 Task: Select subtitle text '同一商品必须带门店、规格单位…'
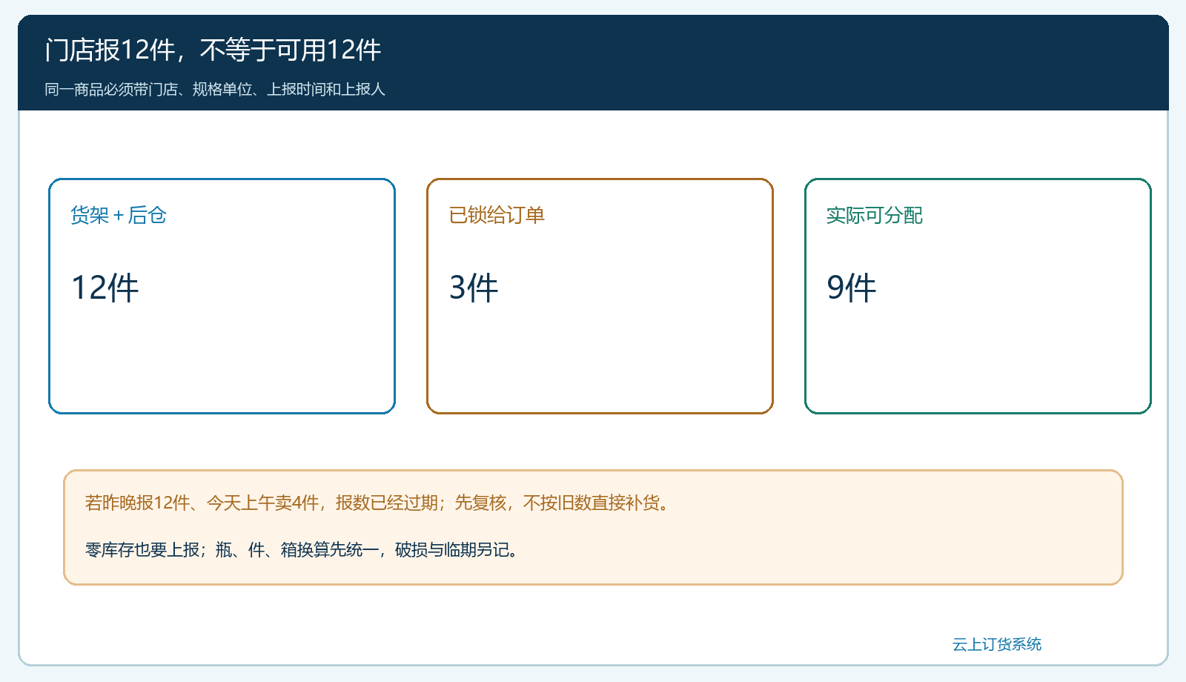(x=215, y=90)
